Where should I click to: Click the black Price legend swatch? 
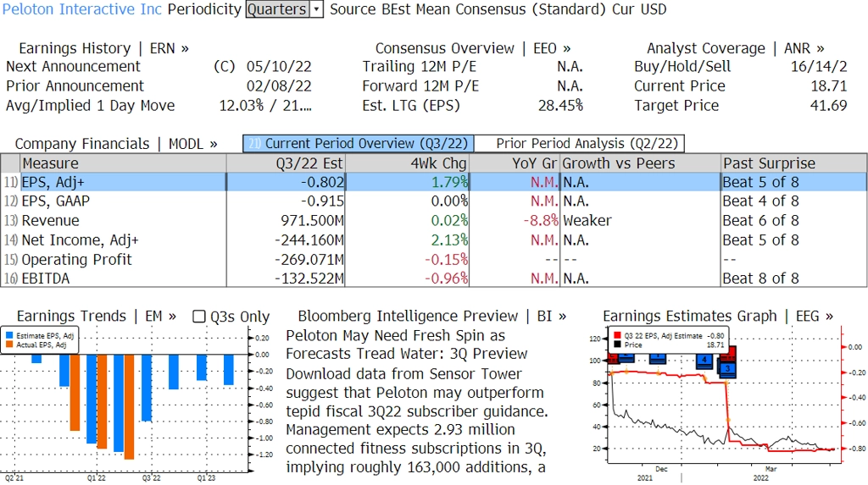(617, 344)
